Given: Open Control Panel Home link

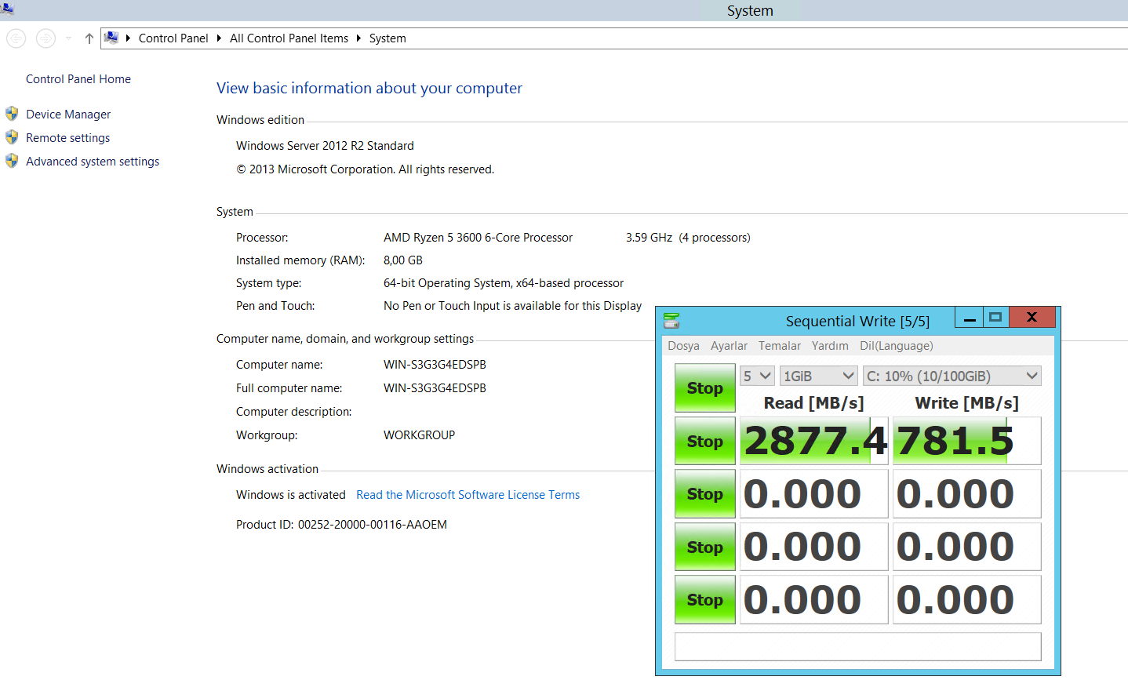Looking at the screenshot, I should click(x=78, y=79).
